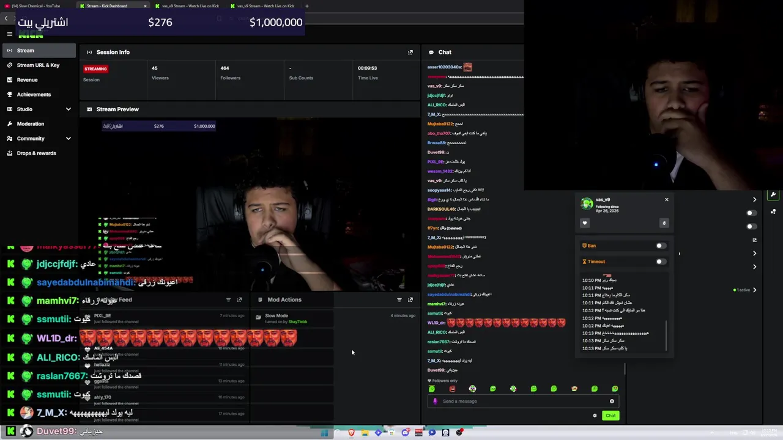Pop out the Mod Actions panel
This screenshot has width=783, height=440.
pos(410,300)
